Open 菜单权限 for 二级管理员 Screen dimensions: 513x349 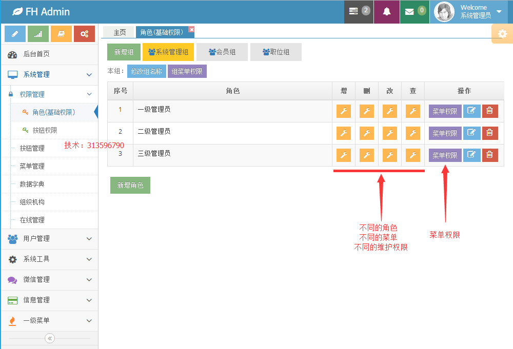[445, 133]
